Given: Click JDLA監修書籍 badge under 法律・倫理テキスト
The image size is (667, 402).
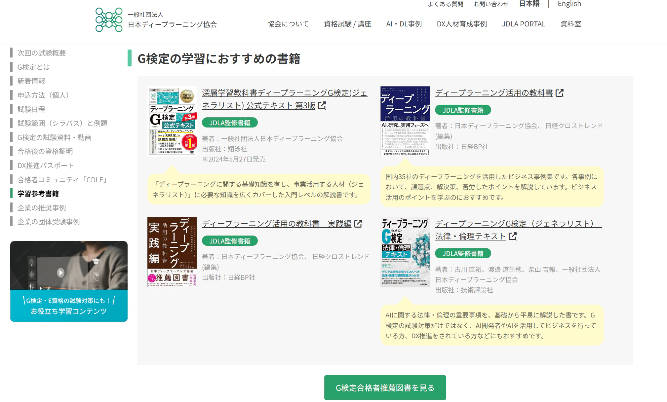Looking at the screenshot, I should pos(463,254).
